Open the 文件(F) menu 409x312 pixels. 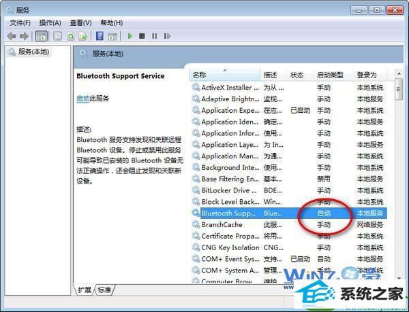coord(20,23)
